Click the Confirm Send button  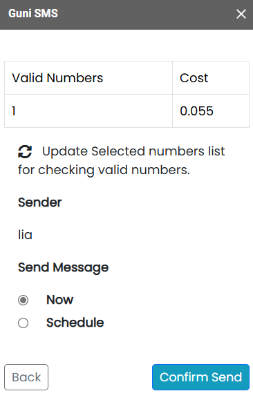click(x=200, y=377)
